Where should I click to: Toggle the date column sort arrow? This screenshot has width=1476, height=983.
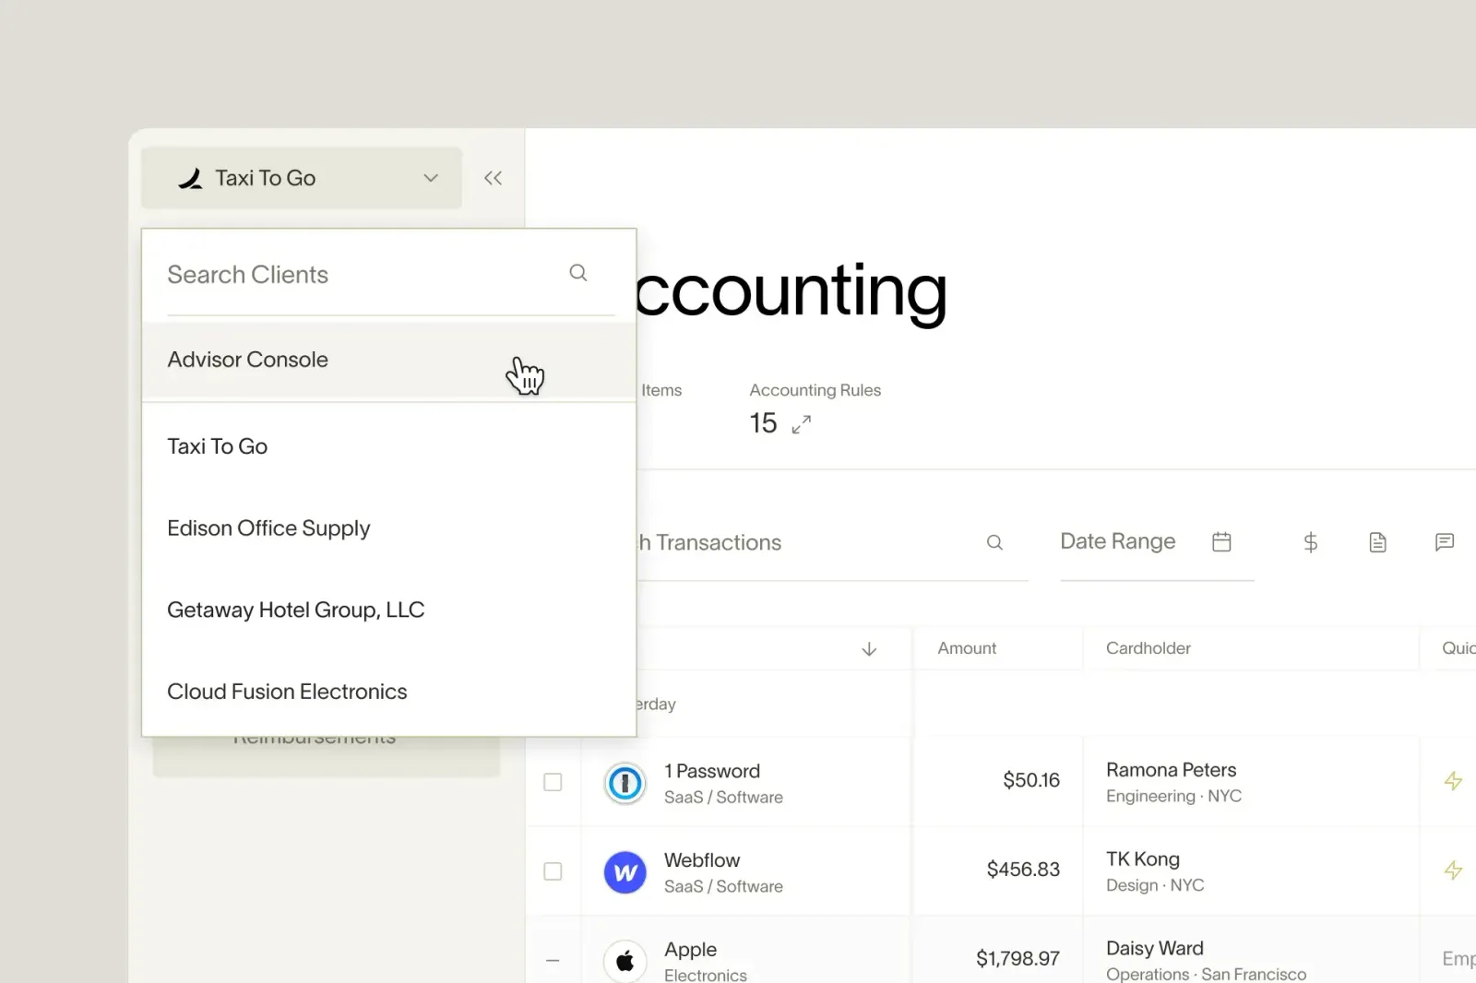coord(869,648)
